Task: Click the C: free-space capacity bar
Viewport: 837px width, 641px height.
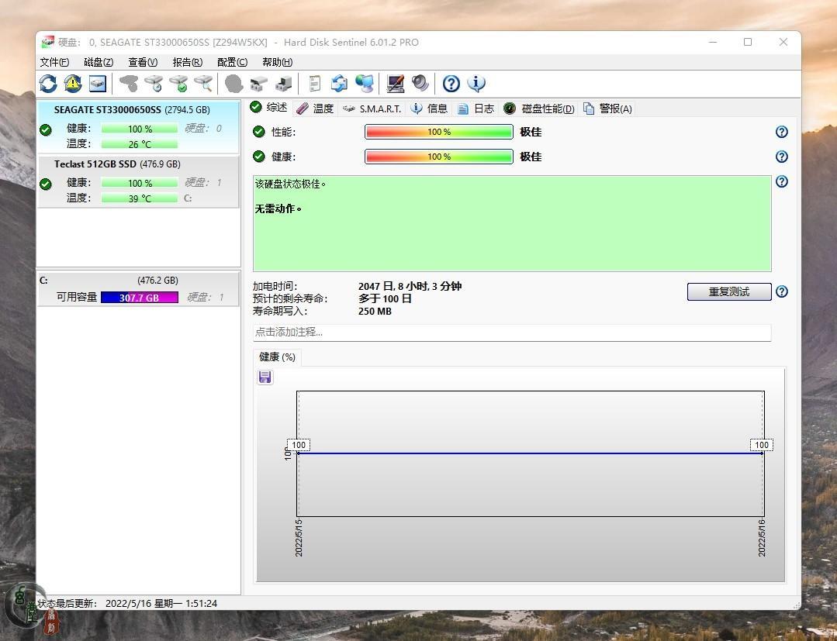Action: click(140, 298)
